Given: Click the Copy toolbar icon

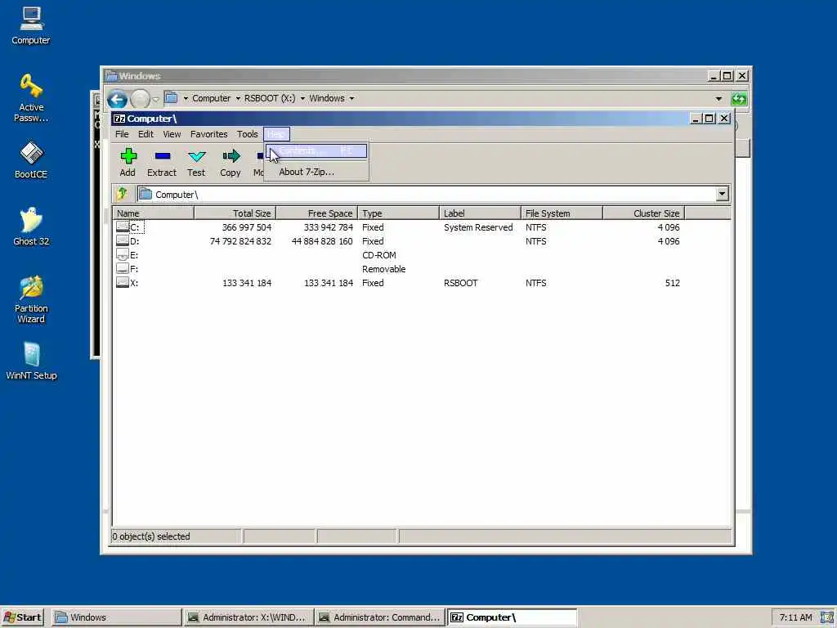Looking at the screenshot, I should [231, 156].
